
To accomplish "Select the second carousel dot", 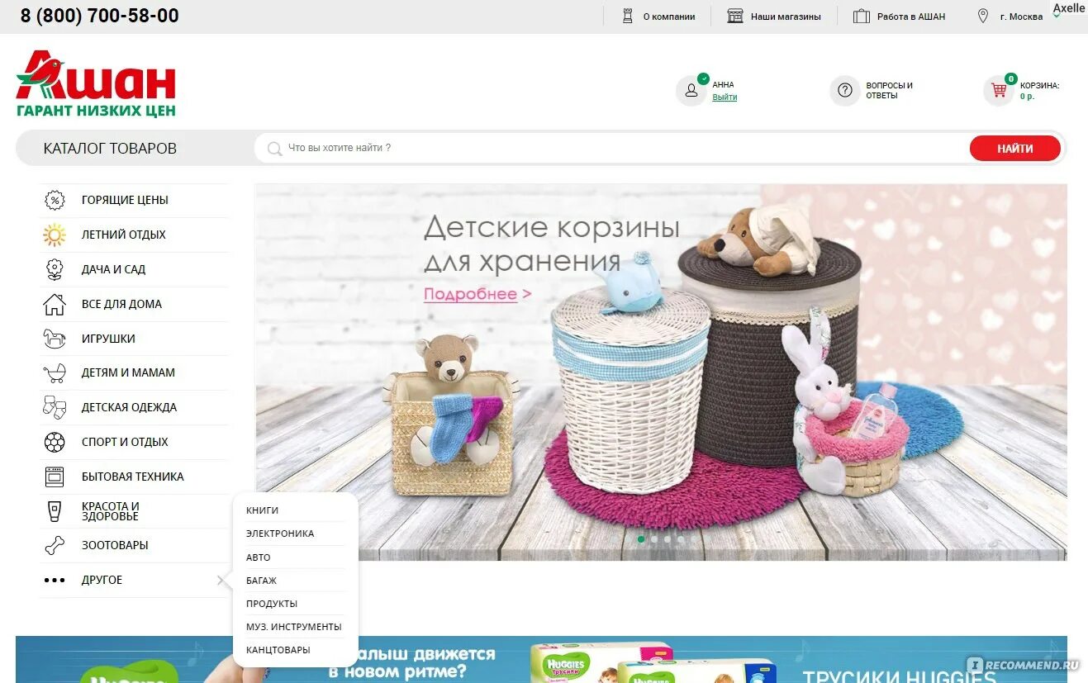I will click(654, 538).
